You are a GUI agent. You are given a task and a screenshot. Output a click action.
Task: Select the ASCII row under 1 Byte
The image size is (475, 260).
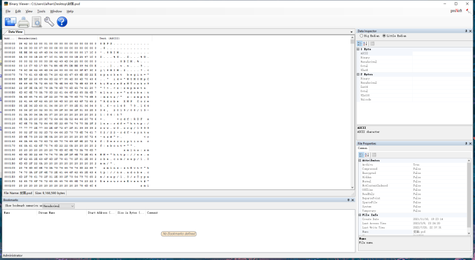pyautogui.click(x=414, y=53)
